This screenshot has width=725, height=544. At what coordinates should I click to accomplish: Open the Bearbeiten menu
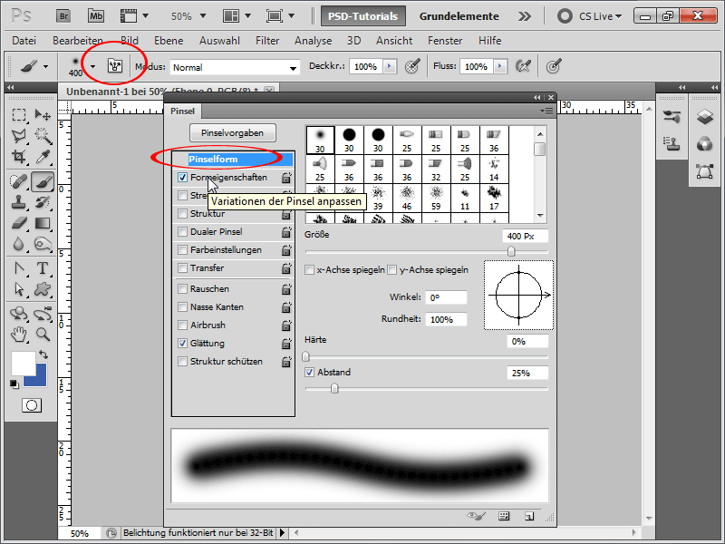78,41
